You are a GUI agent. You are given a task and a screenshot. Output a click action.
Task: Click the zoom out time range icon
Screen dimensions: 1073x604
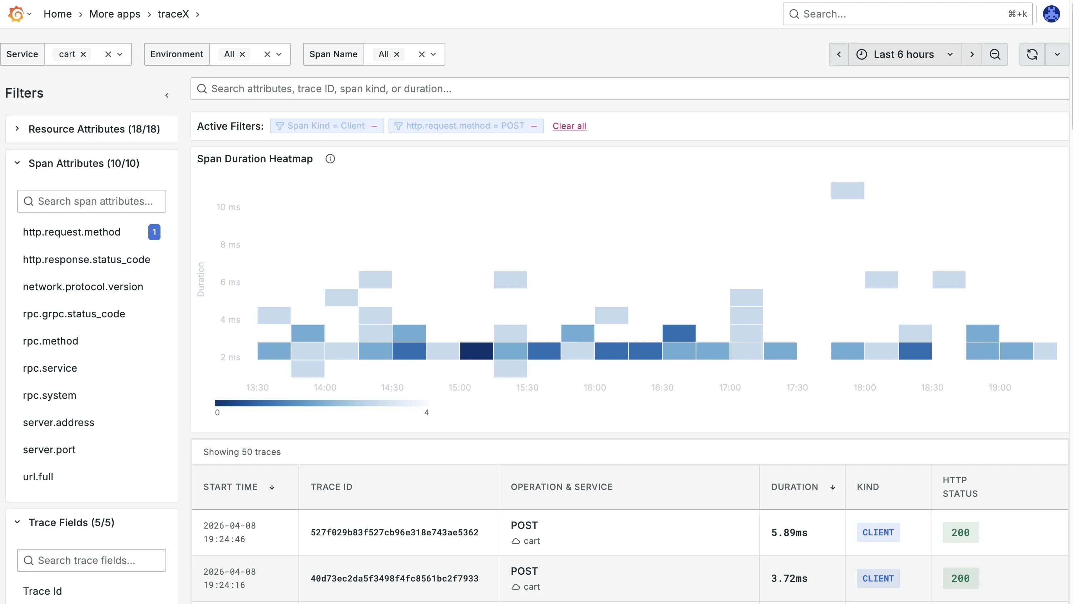pyautogui.click(x=995, y=54)
